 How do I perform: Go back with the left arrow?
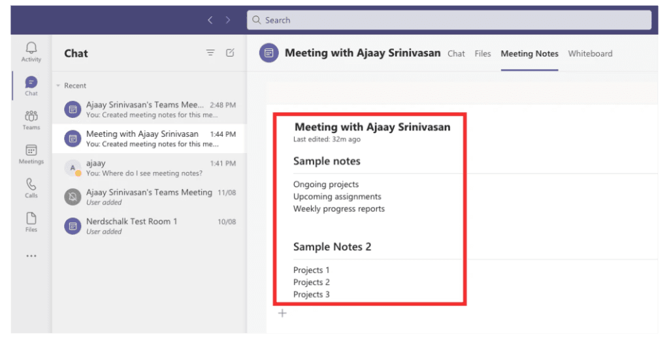(x=210, y=20)
